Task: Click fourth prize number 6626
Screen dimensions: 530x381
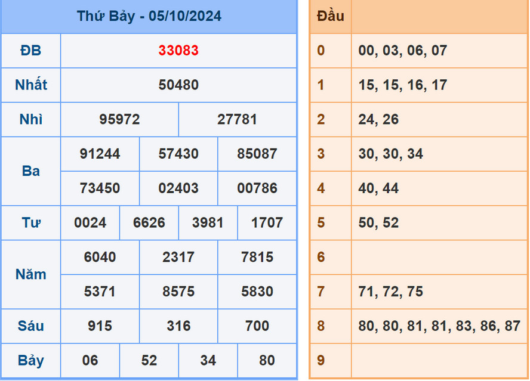Action: click(x=149, y=223)
